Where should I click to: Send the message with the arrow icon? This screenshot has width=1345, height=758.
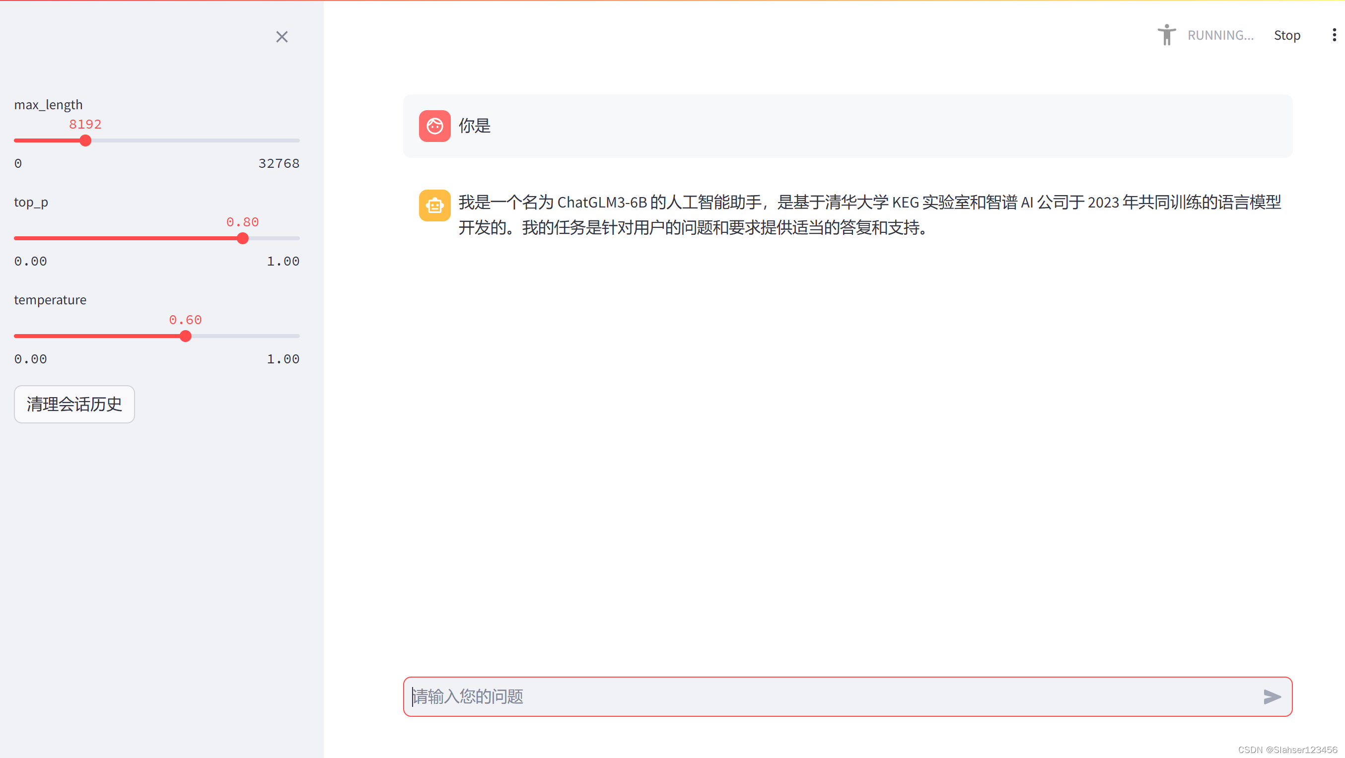point(1272,696)
